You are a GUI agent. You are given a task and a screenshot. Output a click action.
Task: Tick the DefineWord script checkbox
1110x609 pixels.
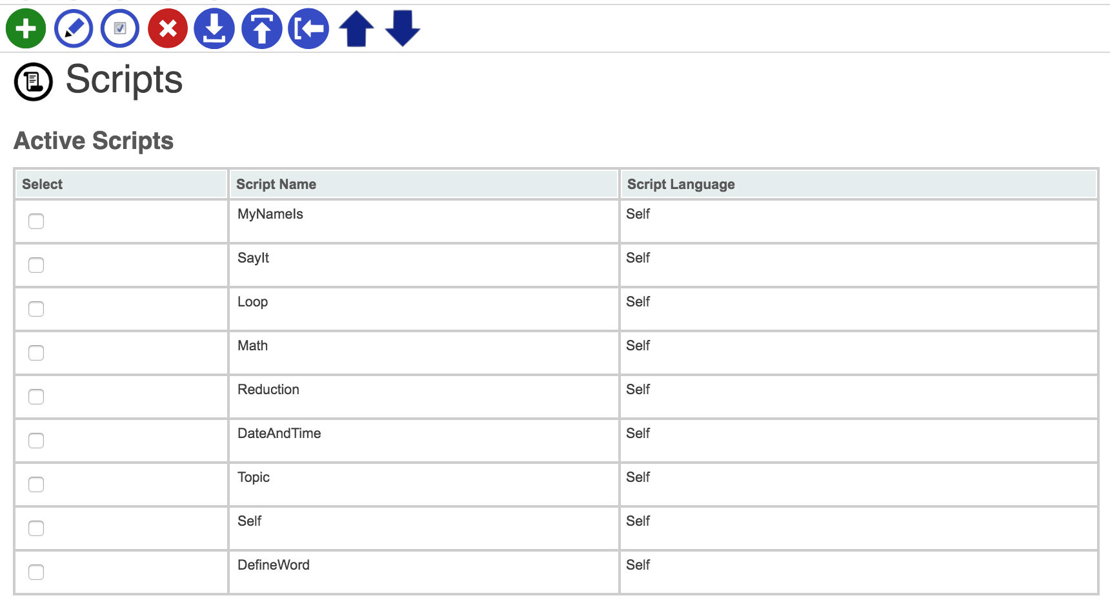[x=36, y=572]
